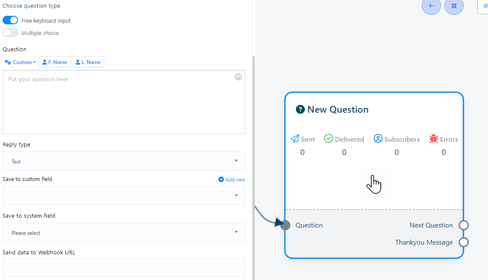Click the Sent paper plane icon
This screenshot has width=488, height=280.
(x=295, y=139)
